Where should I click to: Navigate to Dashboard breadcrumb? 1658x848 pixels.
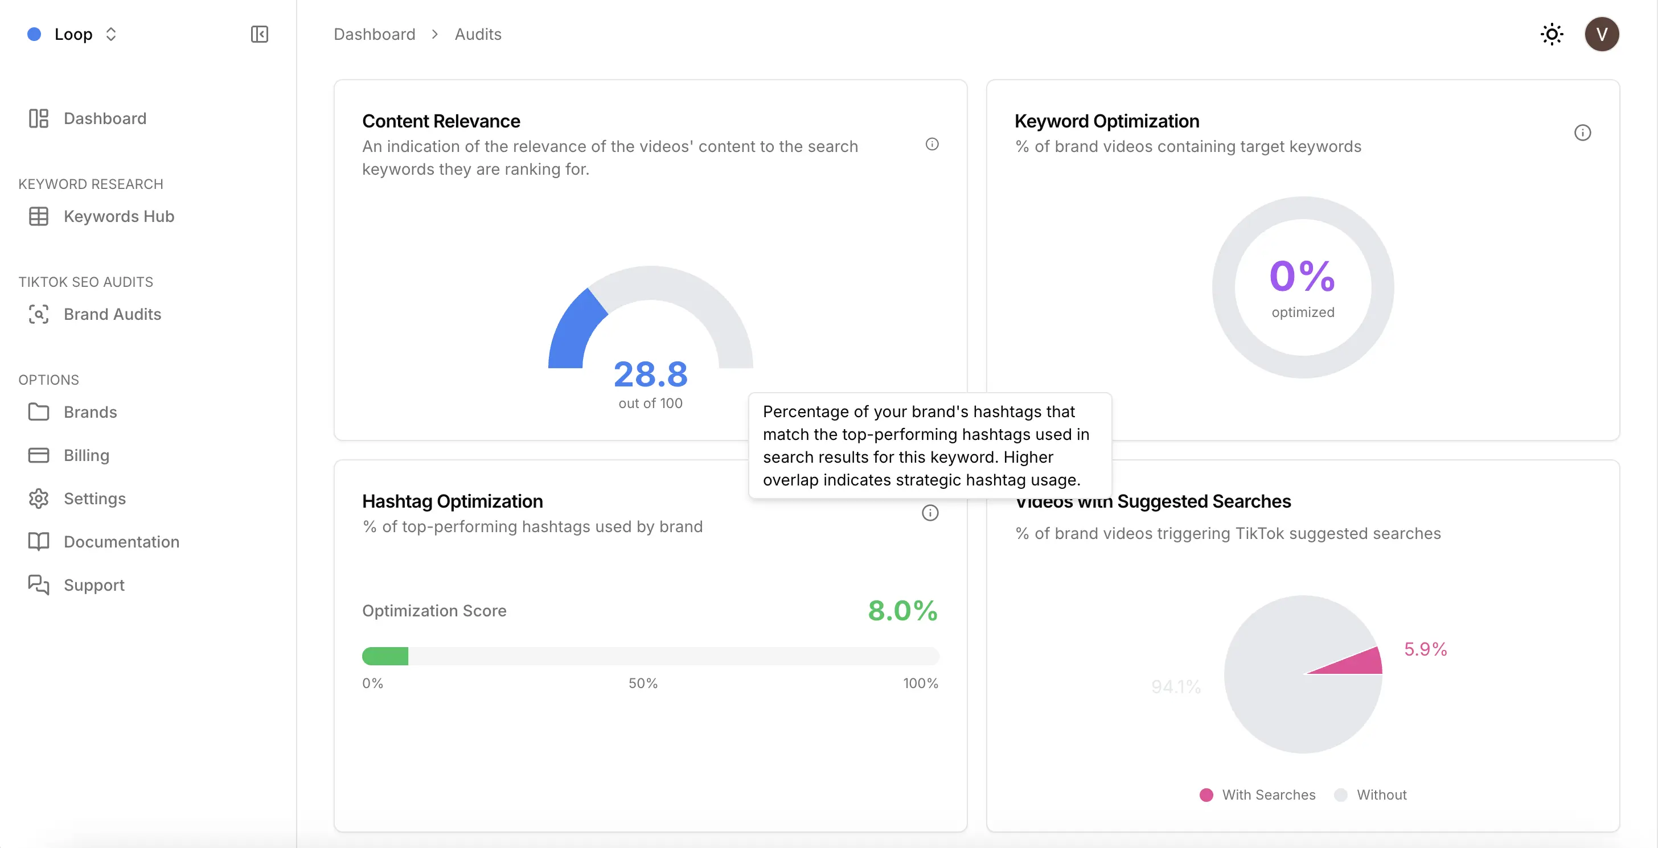(375, 34)
